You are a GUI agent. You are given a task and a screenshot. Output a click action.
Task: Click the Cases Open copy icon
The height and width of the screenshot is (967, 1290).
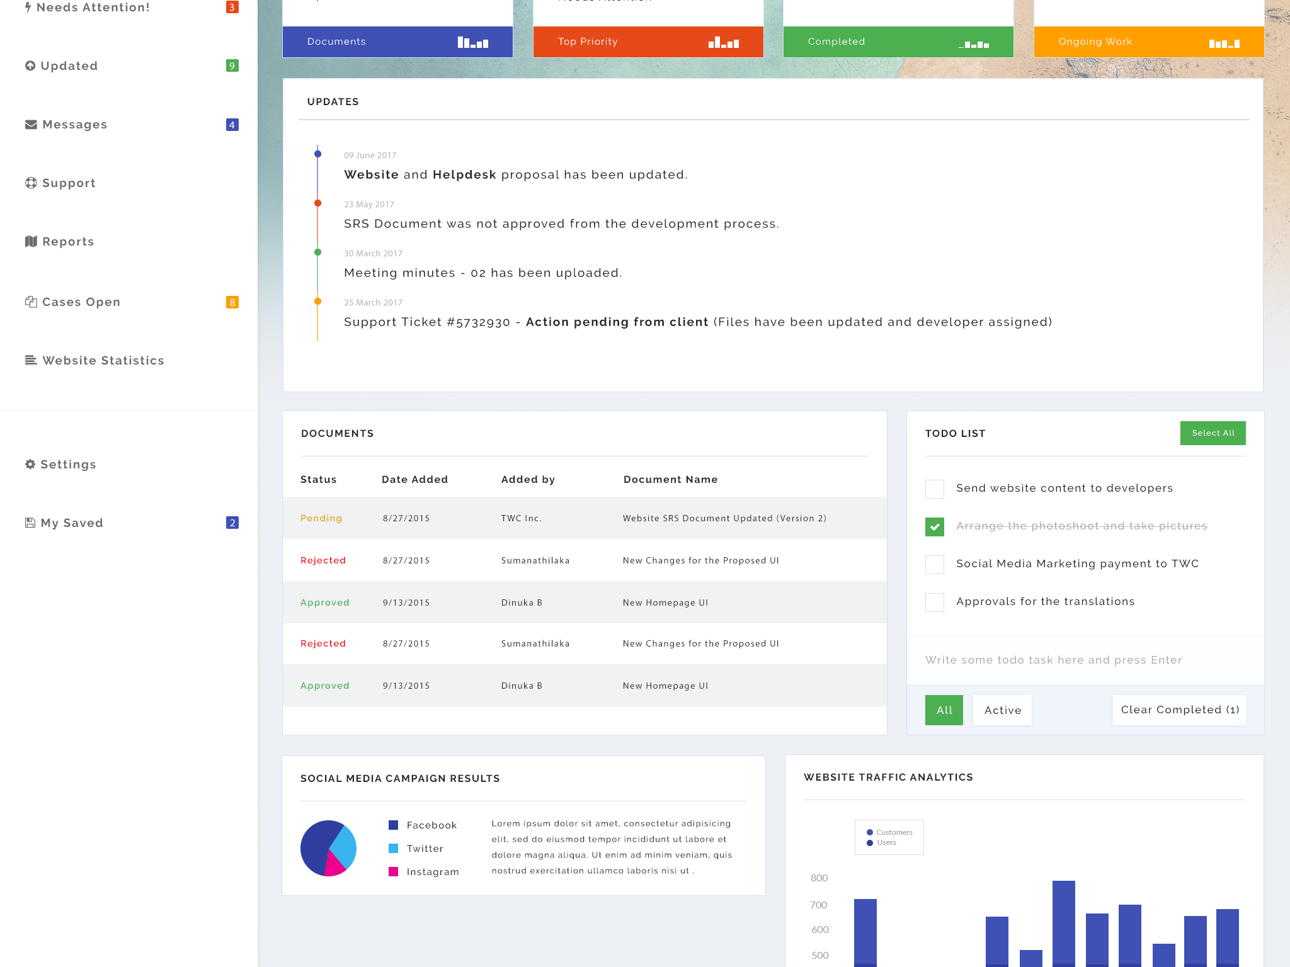click(31, 302)
